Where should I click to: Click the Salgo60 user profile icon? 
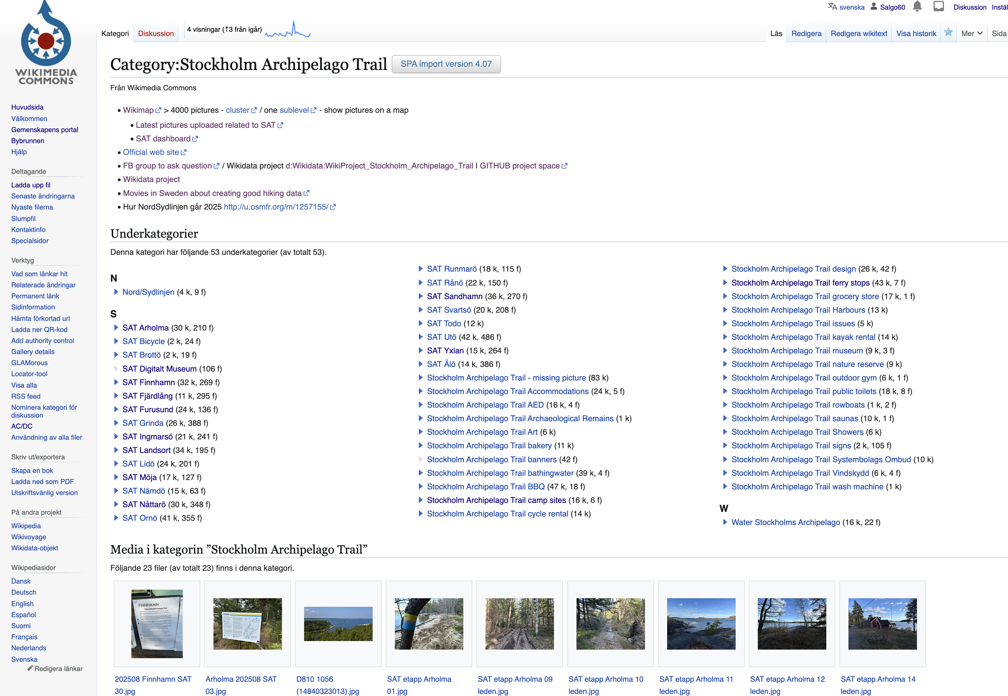coord(874,6)
